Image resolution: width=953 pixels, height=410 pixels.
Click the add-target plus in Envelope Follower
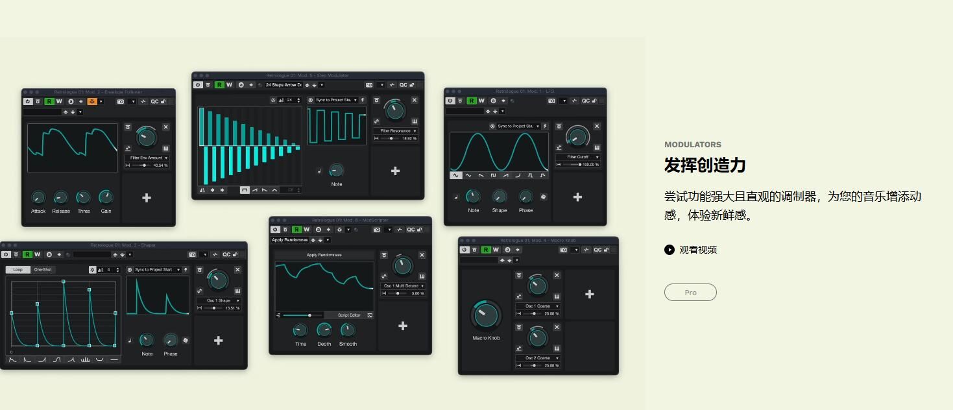tap(147, 198)
